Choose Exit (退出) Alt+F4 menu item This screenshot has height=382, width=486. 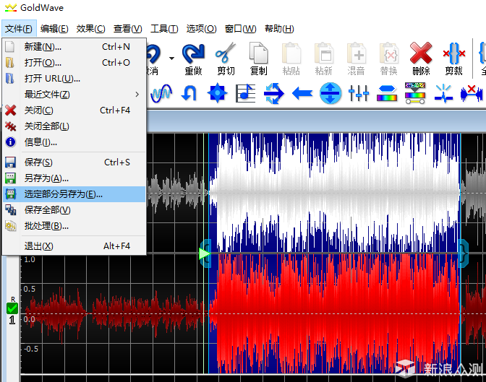(x=74, y=246)
